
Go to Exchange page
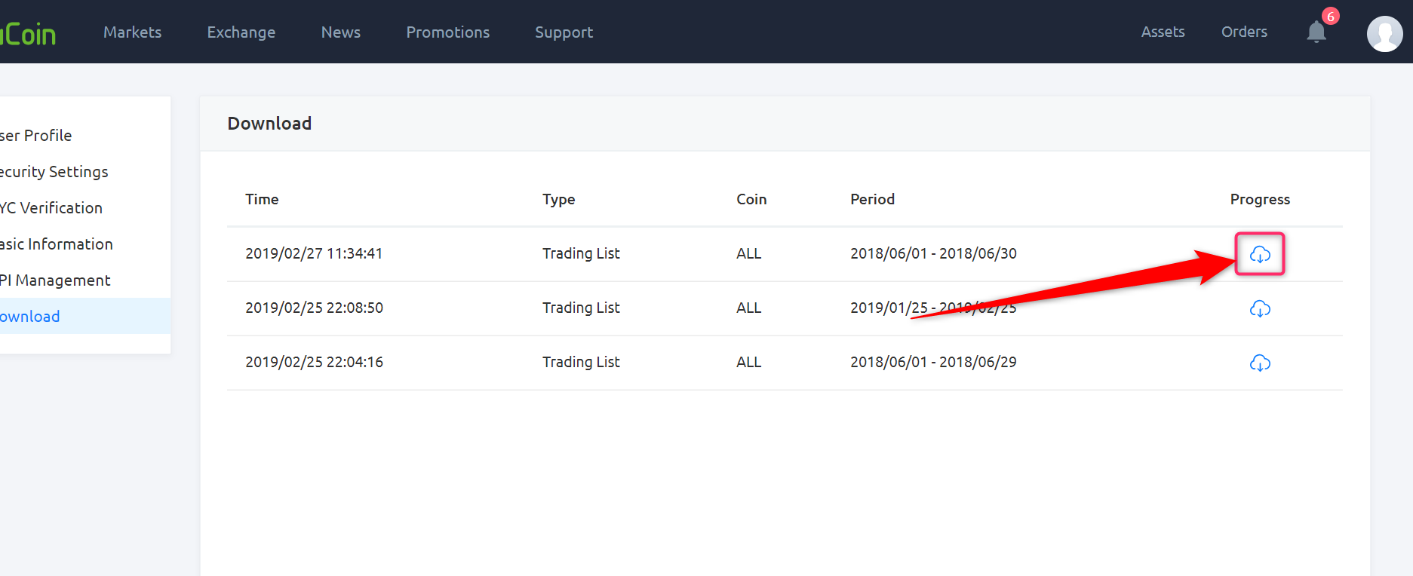pyautogui.click(x=241, y=32)
